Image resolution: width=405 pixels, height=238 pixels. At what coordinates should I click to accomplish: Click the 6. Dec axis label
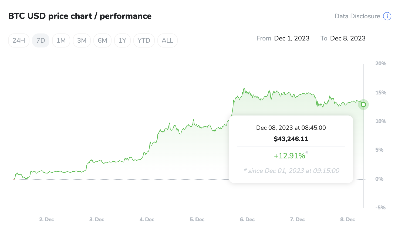[x=247, y=219]
